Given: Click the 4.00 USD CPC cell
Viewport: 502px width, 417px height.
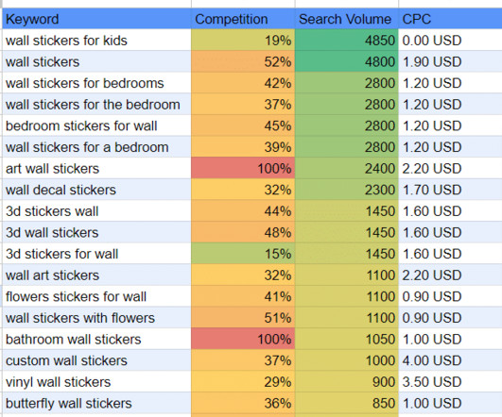Looking at the screenshot, I should 450,360.
